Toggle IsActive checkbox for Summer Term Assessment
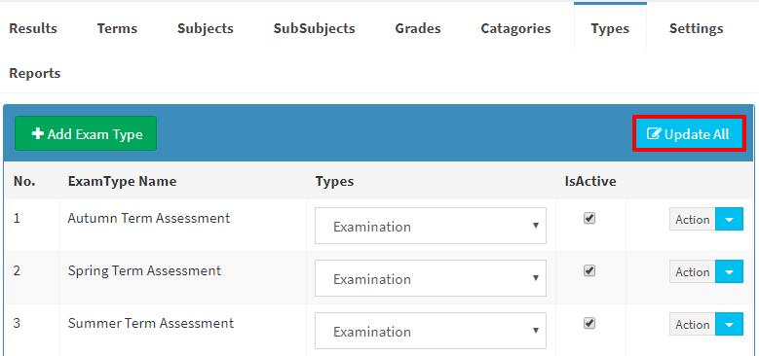 coord(589,323)
